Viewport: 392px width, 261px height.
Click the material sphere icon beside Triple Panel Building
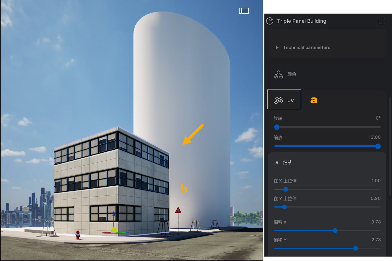(x=270, y=21)
